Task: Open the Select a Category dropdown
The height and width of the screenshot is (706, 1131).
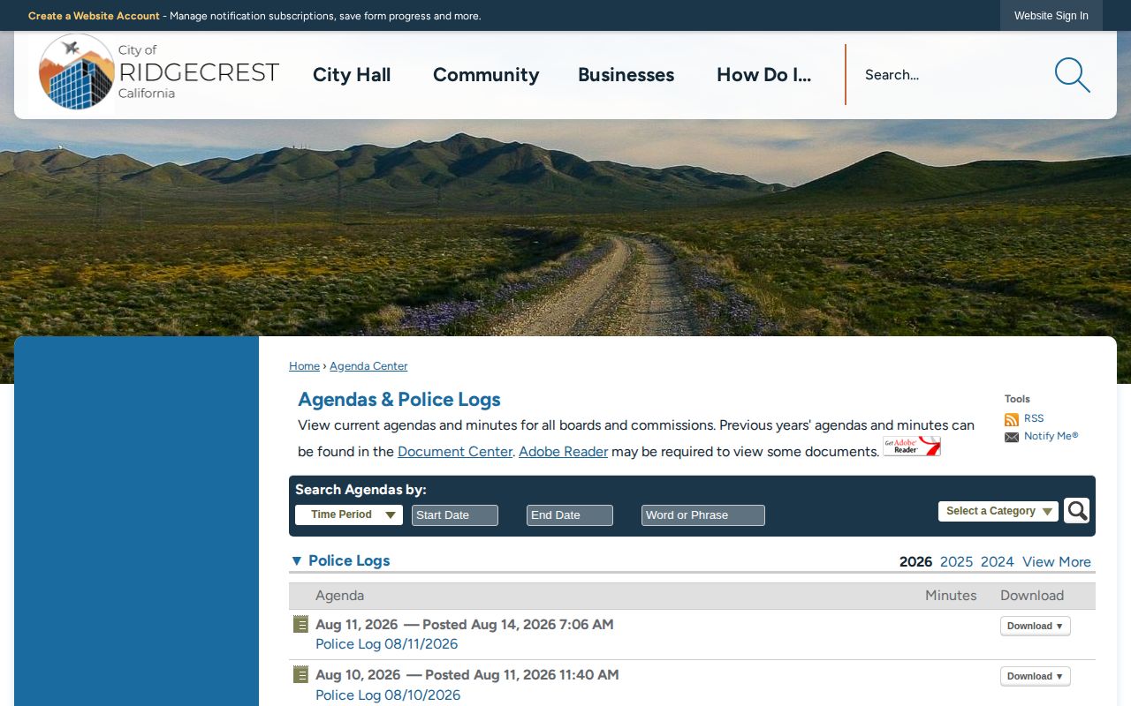Action: point(998,511)
